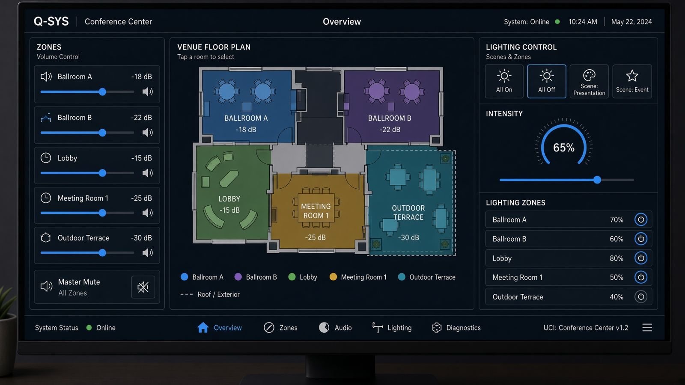Viewport: 685px width, 385px height.
Task: Toggle the Master Mute button
Action: click(143, 287)
